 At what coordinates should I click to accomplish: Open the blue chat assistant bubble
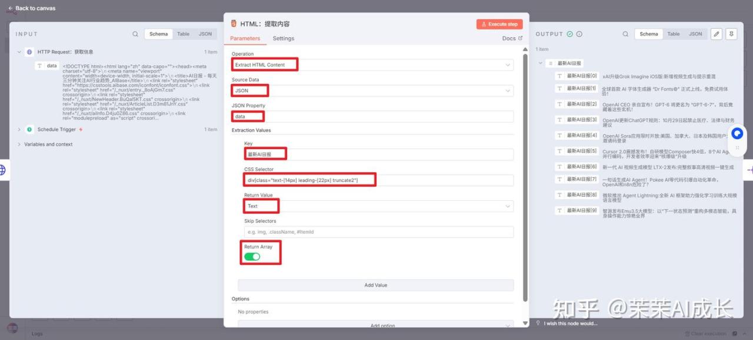point(737,134)
